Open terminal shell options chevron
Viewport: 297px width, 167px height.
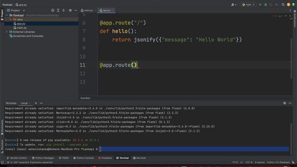41,103
